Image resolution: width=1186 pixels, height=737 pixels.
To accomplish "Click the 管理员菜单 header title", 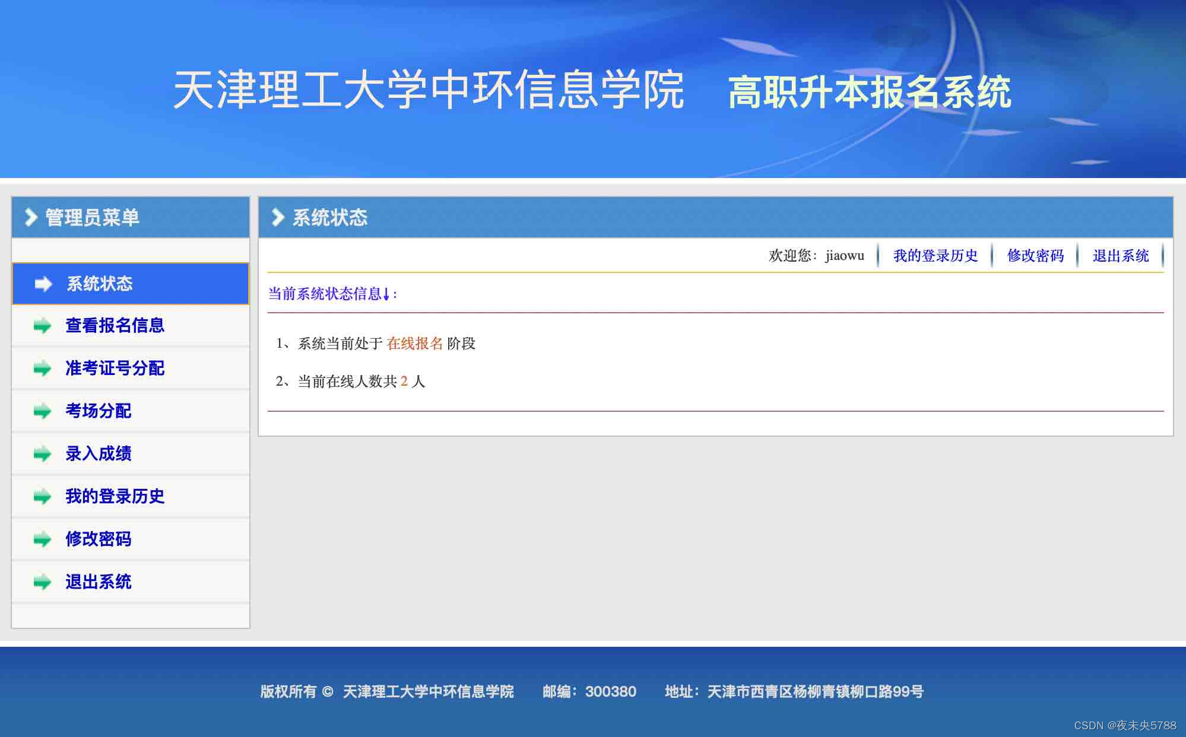I will [x=93, y=217].
